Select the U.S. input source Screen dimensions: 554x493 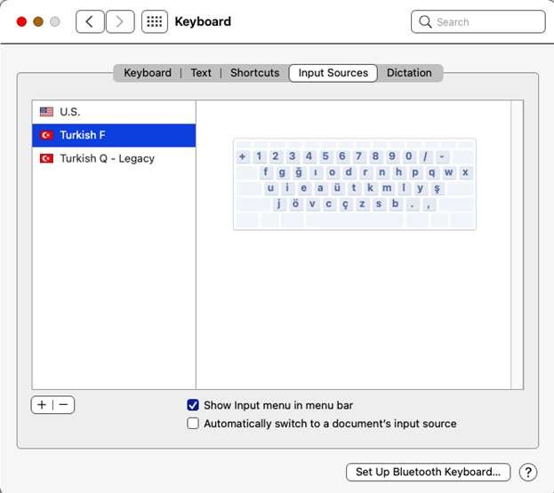[x=114, y=112]
